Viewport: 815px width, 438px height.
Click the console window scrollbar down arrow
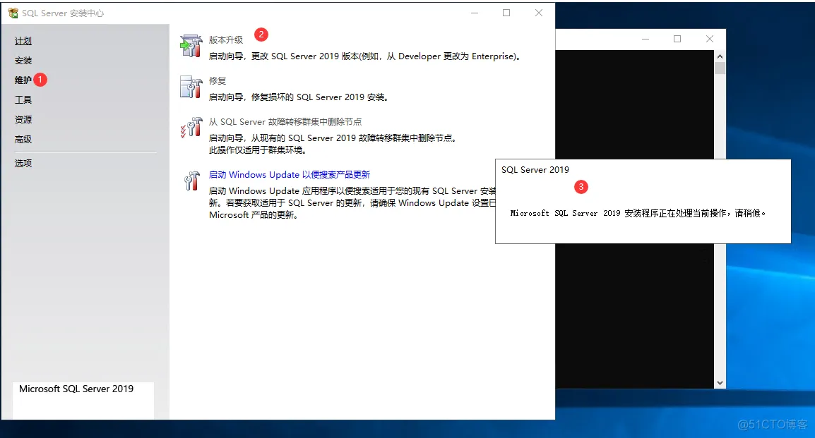720,382
